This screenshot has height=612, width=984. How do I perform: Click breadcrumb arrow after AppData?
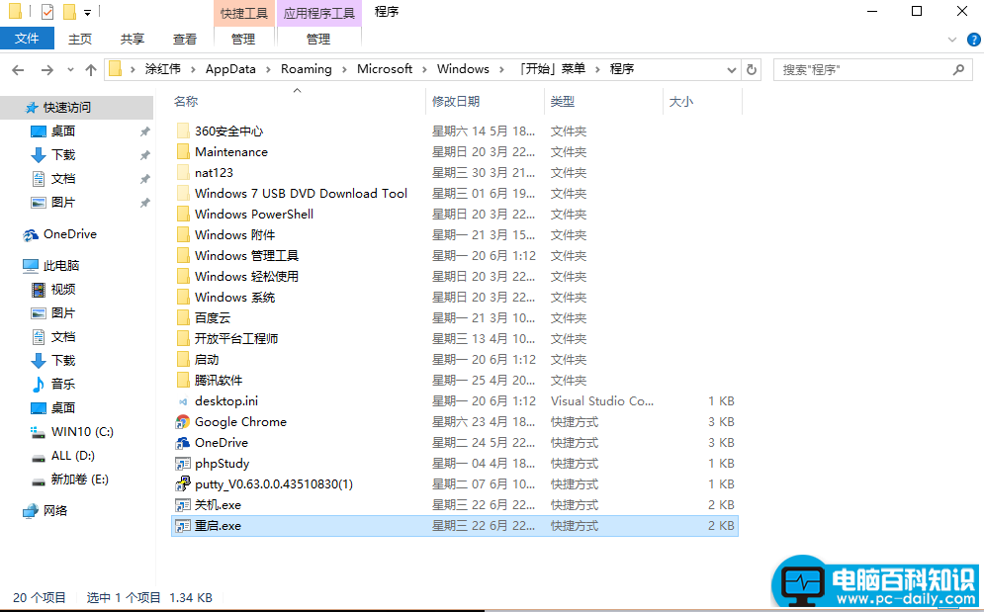point(268,69)
